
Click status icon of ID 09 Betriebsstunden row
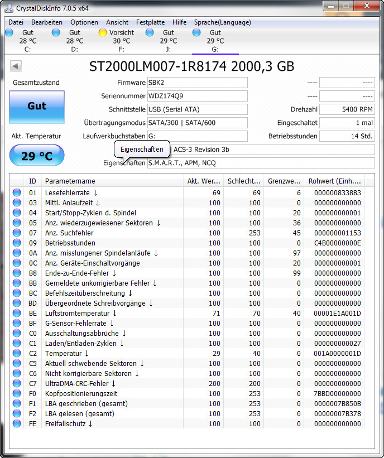click(17, 243)
